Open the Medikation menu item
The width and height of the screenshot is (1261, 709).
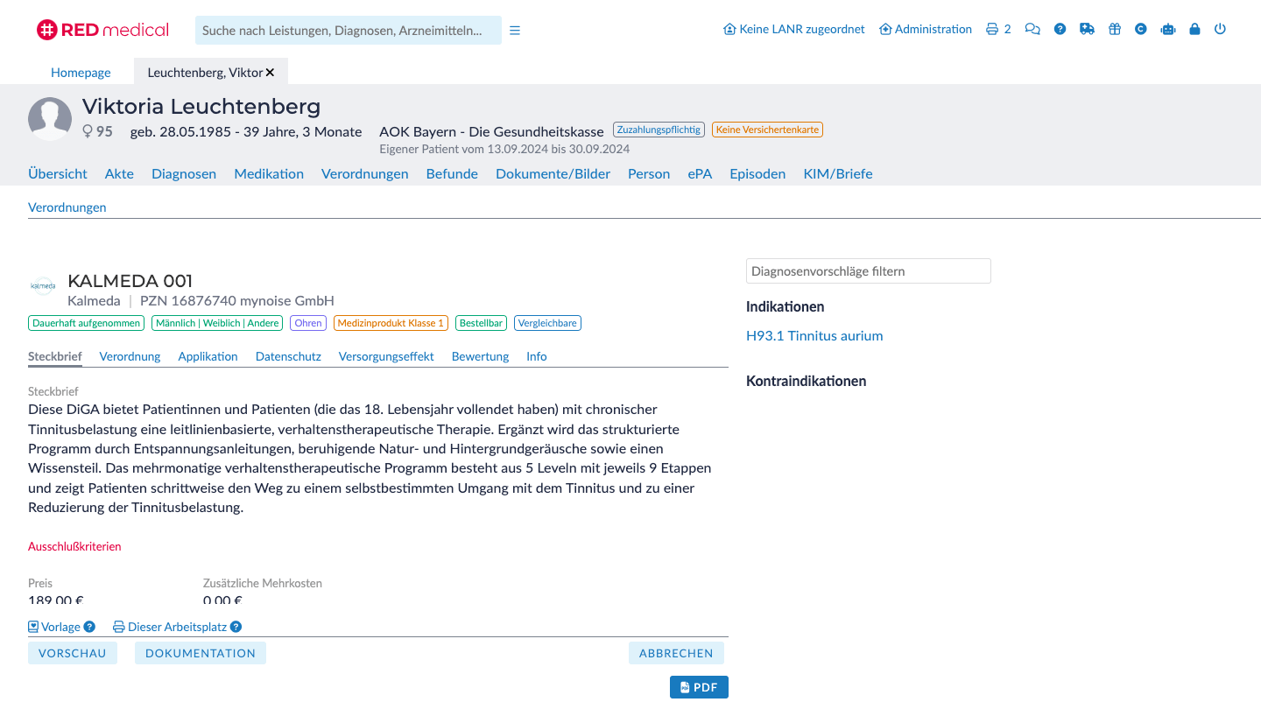tap(269, 173)
